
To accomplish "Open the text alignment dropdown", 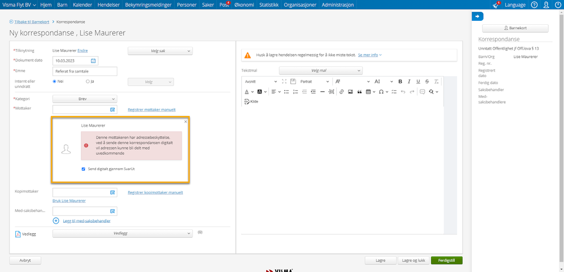I will click(x=276, y=92).
